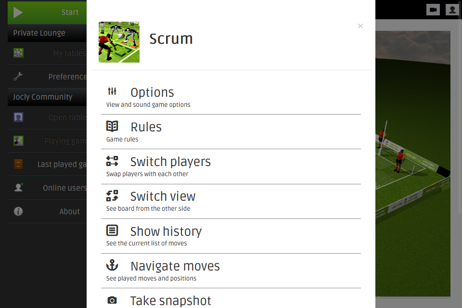Click the wrench icon beside Preferences
The width and height of the screenshot is (462, 308).
click(18, 77)
